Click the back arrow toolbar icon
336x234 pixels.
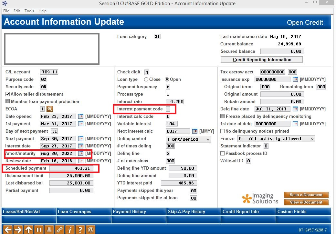pos(8,230)
